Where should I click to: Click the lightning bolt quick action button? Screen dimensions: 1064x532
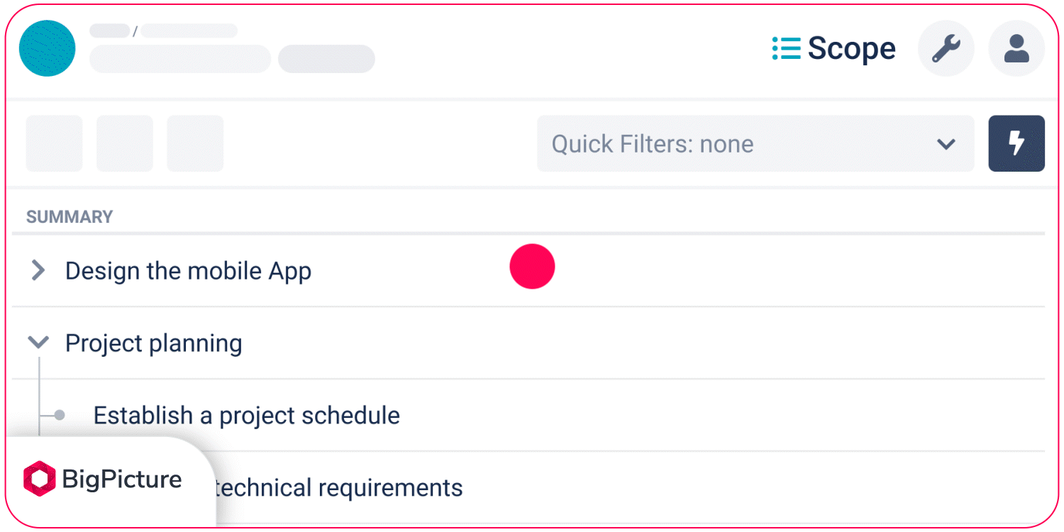click(x=1016, y=143)
